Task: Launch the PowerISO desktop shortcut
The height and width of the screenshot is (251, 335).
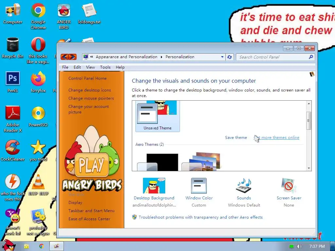Action: click(x=38, y=117)
